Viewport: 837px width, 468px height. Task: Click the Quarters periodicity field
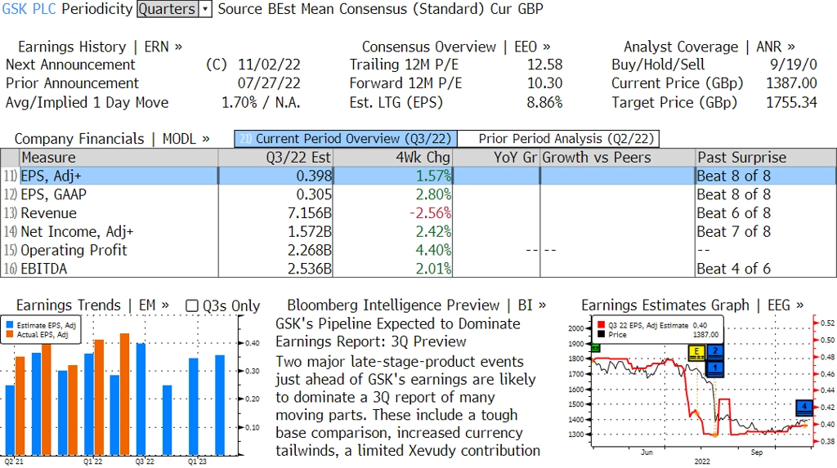coord(168,9)
